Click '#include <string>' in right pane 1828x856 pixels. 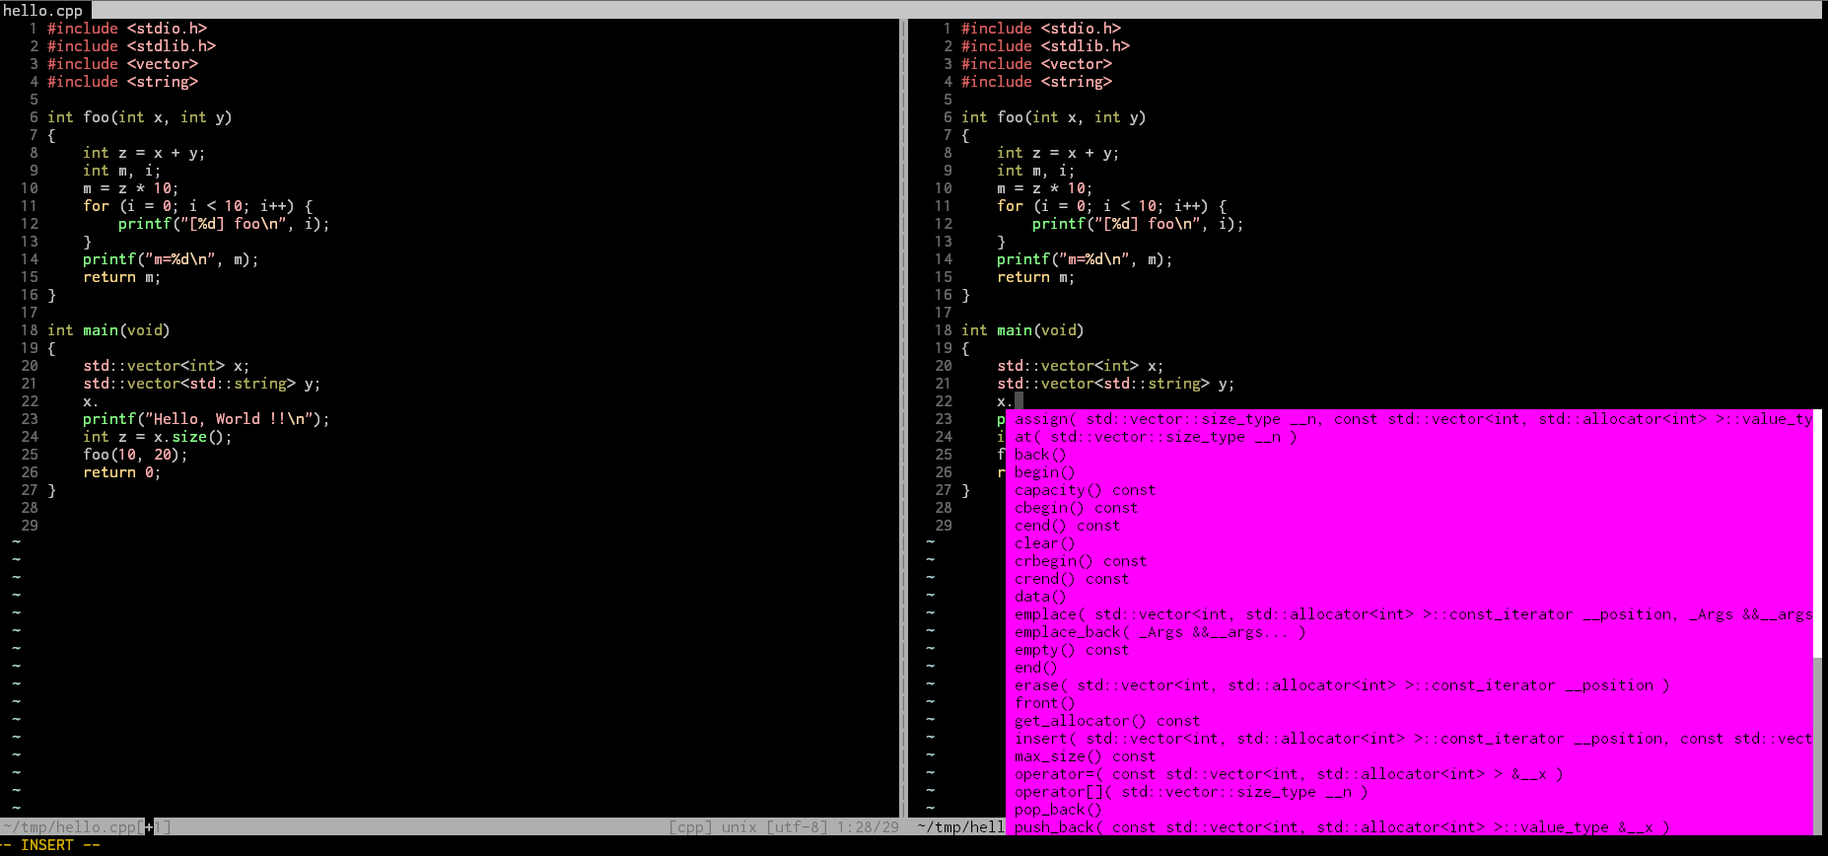[x=1036, y=82]
